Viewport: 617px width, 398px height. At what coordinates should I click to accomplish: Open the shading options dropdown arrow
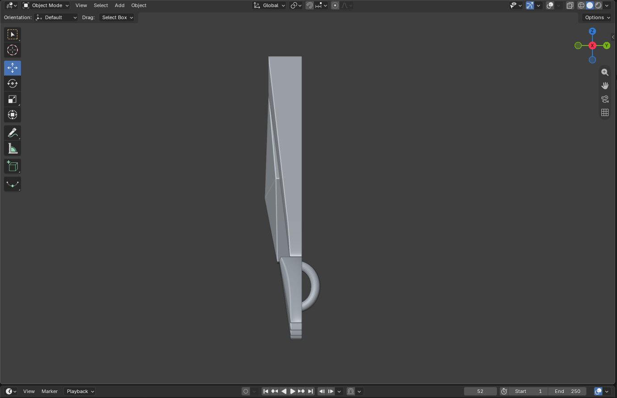pos(607,5)
